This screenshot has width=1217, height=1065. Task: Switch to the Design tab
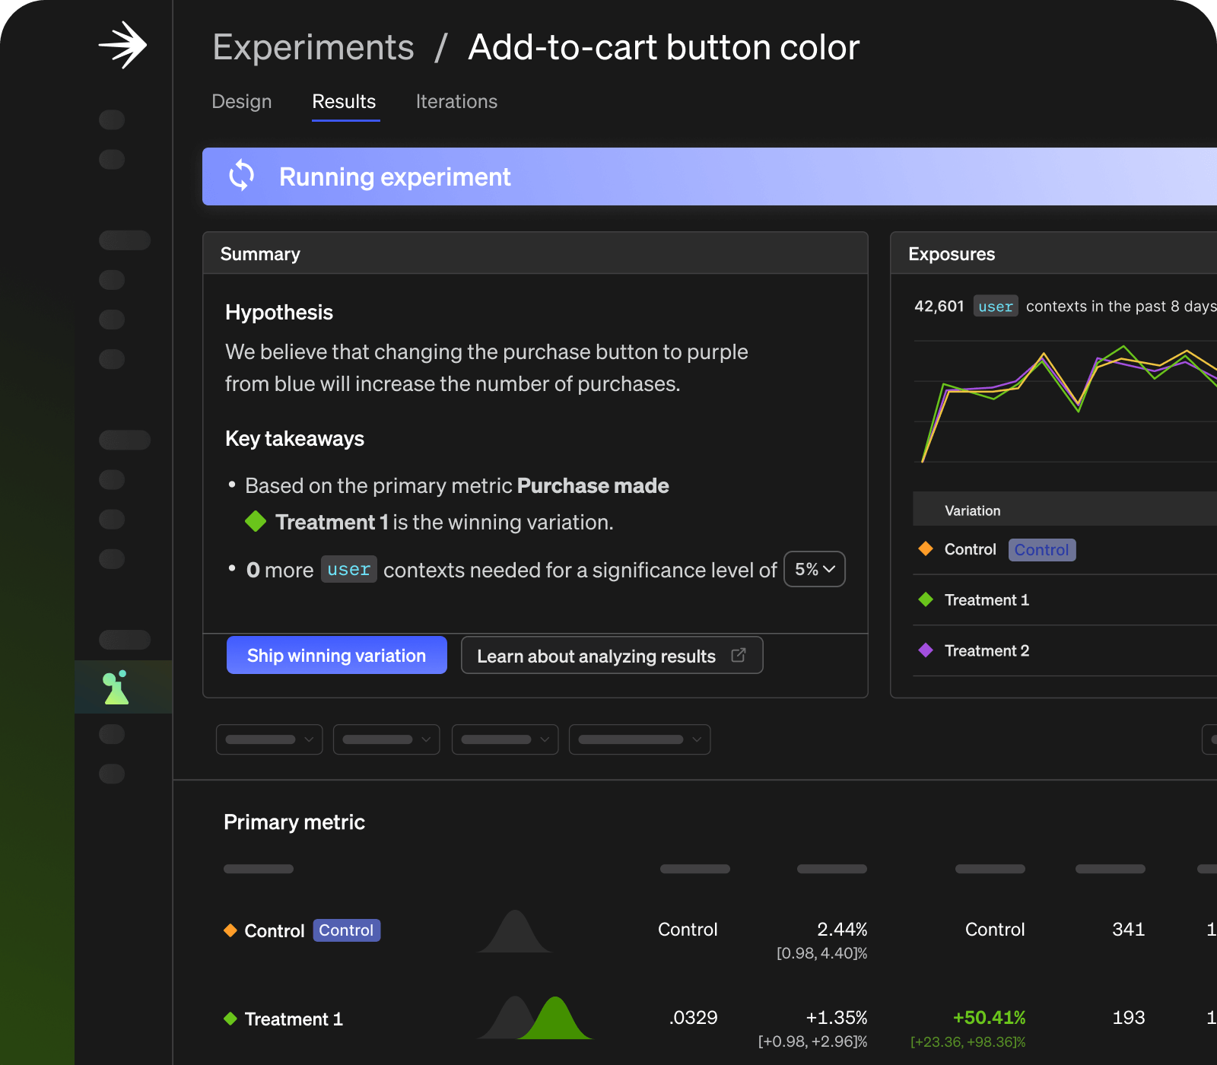[x=242, y=101]
